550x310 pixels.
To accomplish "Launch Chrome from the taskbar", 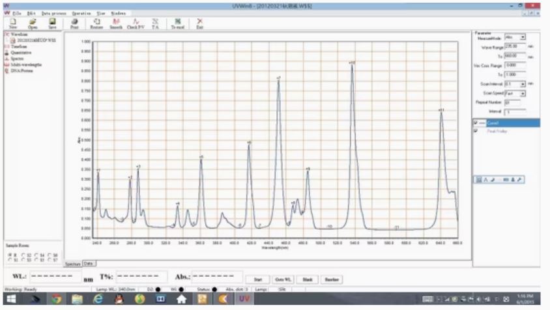I will coord(56,299).
